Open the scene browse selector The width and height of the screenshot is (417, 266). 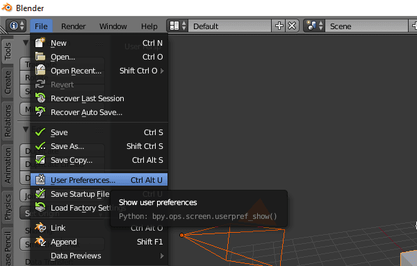coord(314,26)
